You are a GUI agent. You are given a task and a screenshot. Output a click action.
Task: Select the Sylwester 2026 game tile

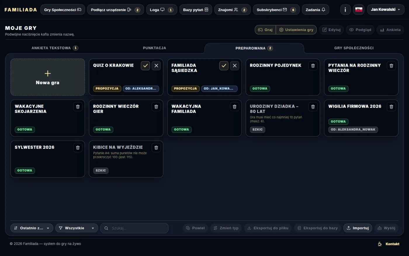click(x=48, y=159)
